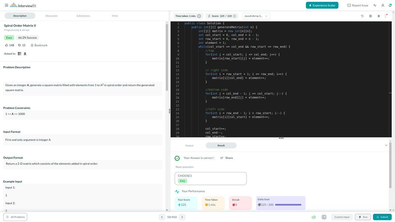Go to next problem arrow
This screenshot has height=222, width=395.
(x=182, y=217)
